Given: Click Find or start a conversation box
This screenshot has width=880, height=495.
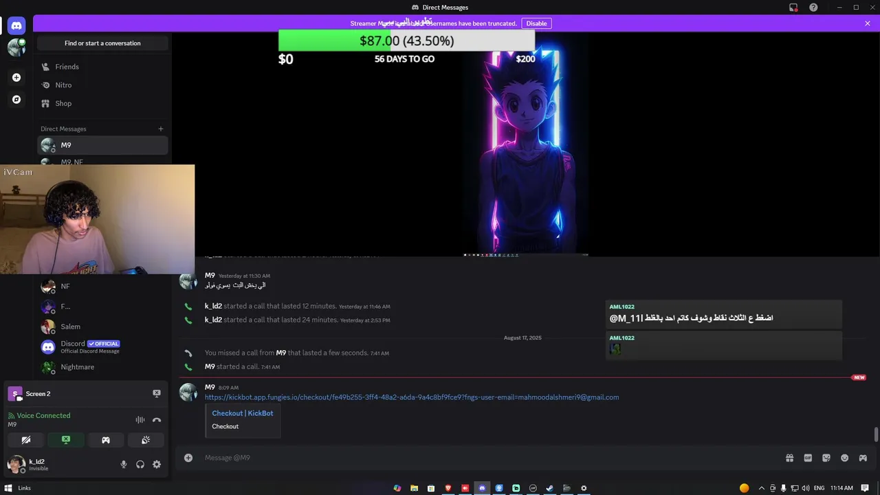Looking at the screenshot, I should click(x=102, y=43).
